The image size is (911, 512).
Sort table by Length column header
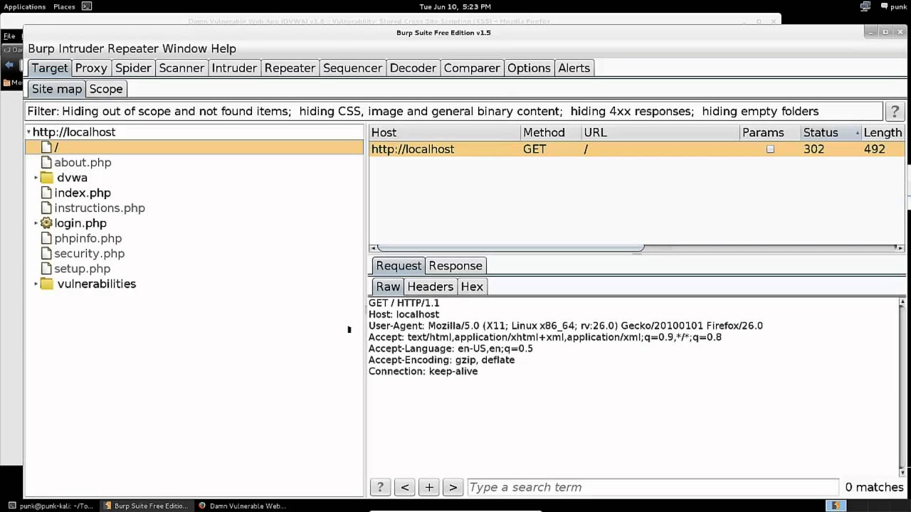pos(883,132)
